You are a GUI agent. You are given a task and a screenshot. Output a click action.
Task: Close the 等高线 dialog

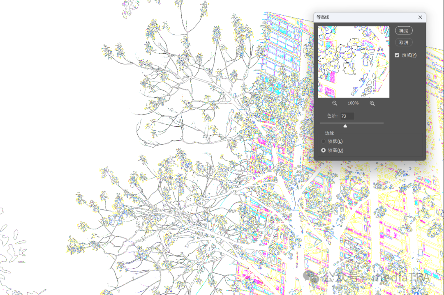[420, 17]
